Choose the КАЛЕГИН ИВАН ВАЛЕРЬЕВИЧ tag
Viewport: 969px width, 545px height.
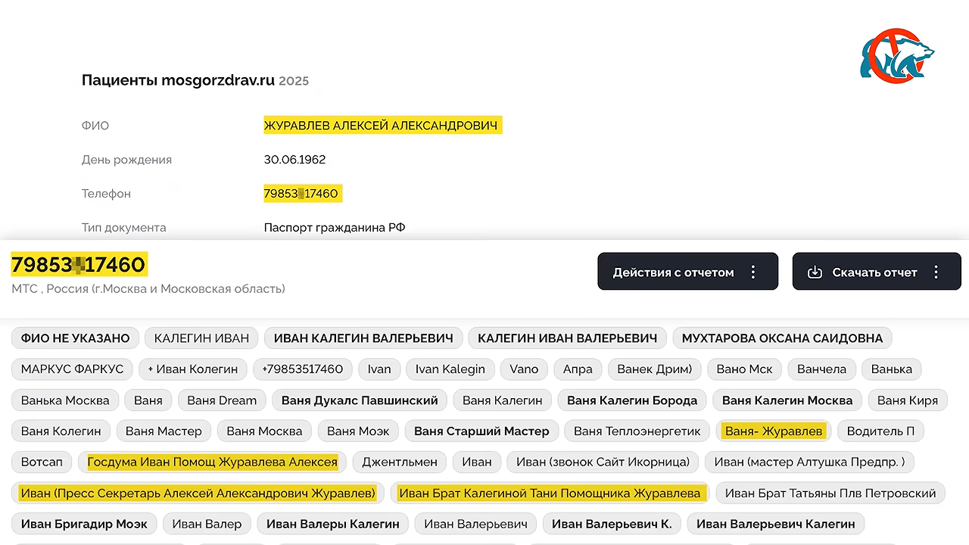click(567, 338)
